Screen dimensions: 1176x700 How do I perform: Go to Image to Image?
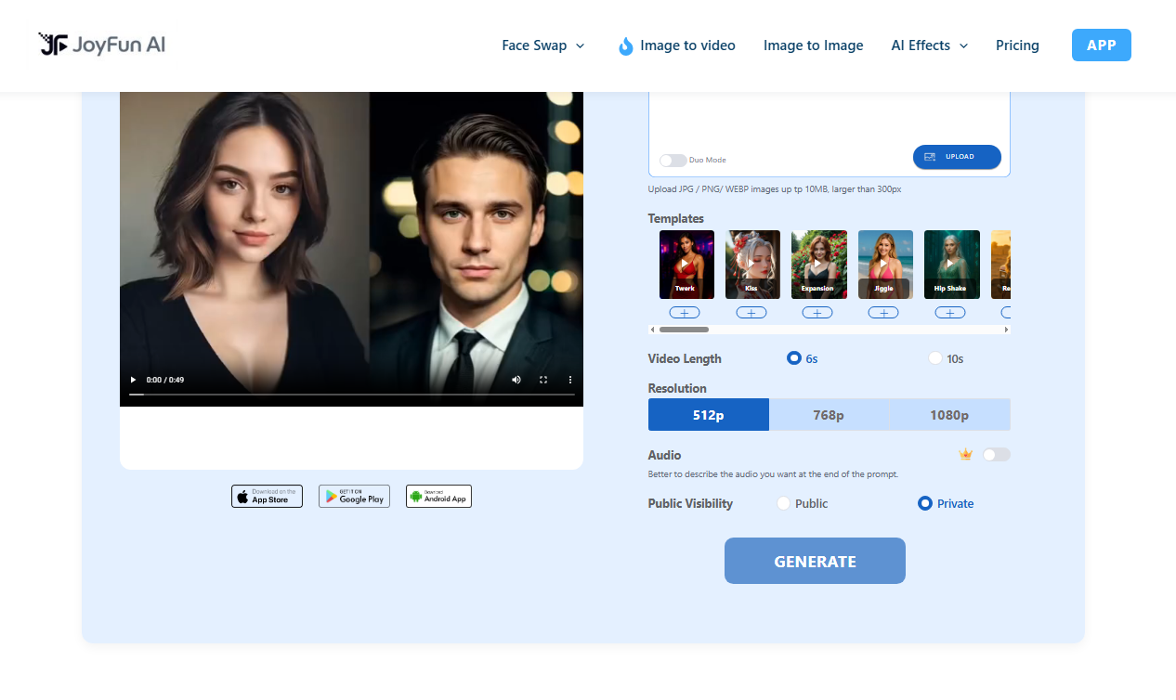pyautogui.click(x=813, y=45)
